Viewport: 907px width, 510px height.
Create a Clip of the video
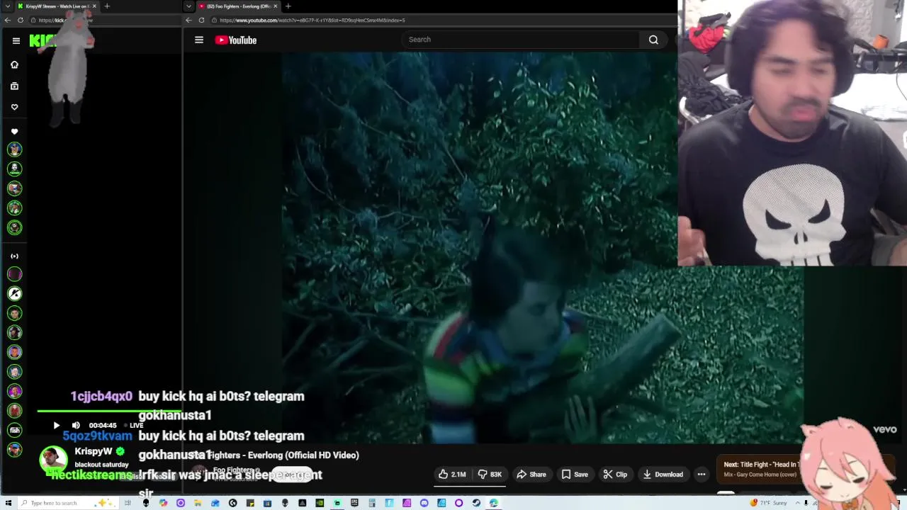(615, 475)
